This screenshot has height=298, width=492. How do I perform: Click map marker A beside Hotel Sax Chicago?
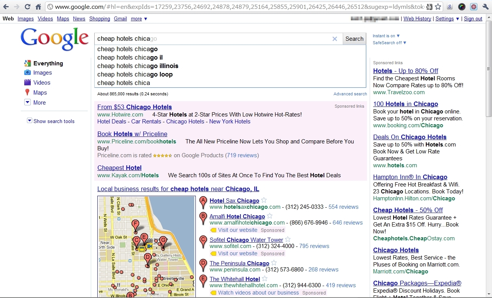click(203, 202)
